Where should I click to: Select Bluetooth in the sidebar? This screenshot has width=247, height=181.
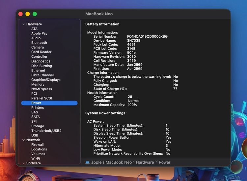39,43
